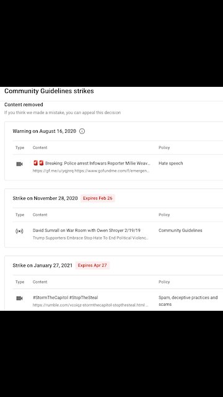Click video camera icon in Millie Weaver row
The width and height of the screenshot is (223, 397).
19,164
